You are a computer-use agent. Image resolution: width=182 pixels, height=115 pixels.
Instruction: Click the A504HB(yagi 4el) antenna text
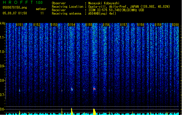(102, 14)
